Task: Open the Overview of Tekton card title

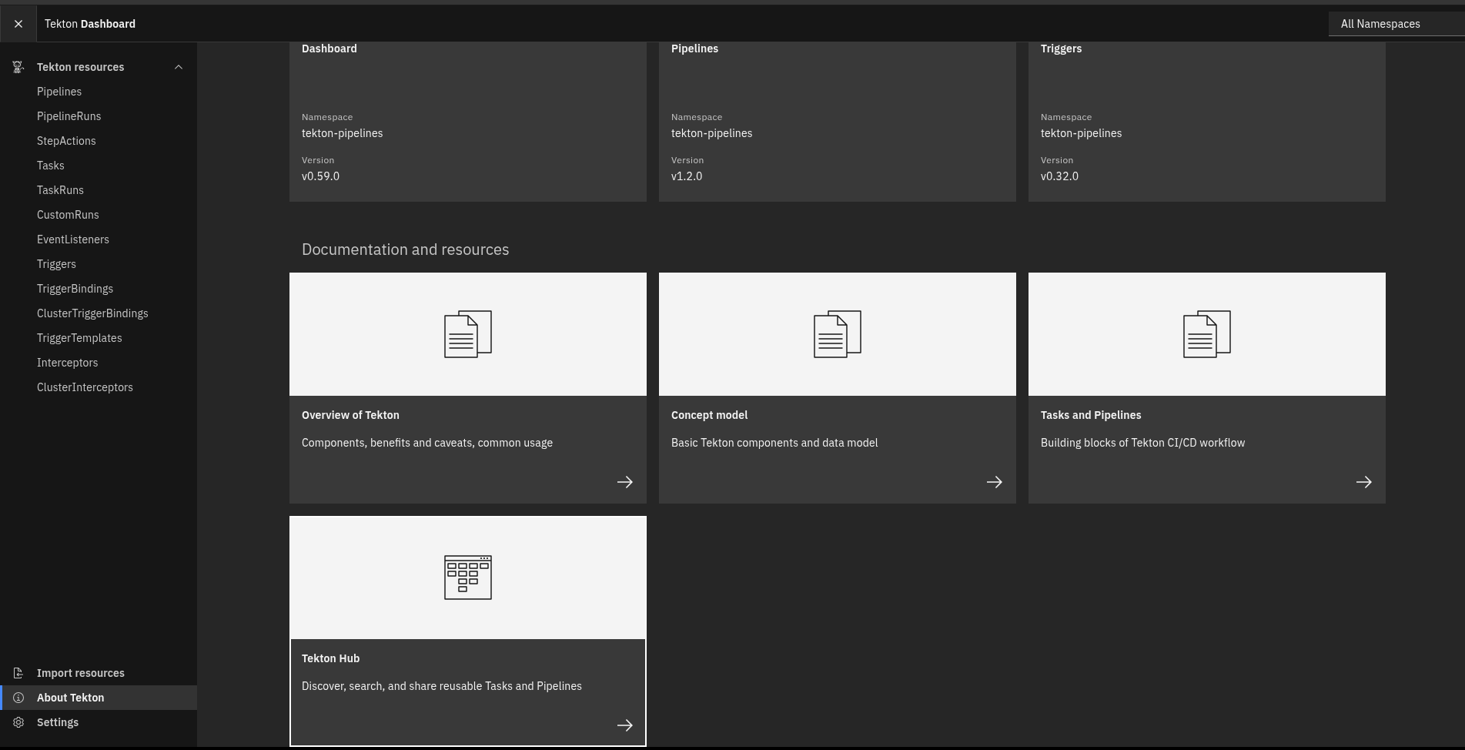Action: [350, 415]
